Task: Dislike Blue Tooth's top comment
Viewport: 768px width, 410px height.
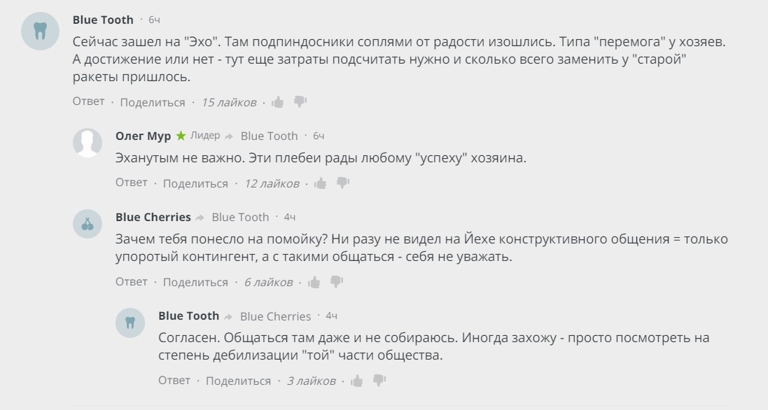Action: (300, 101)
